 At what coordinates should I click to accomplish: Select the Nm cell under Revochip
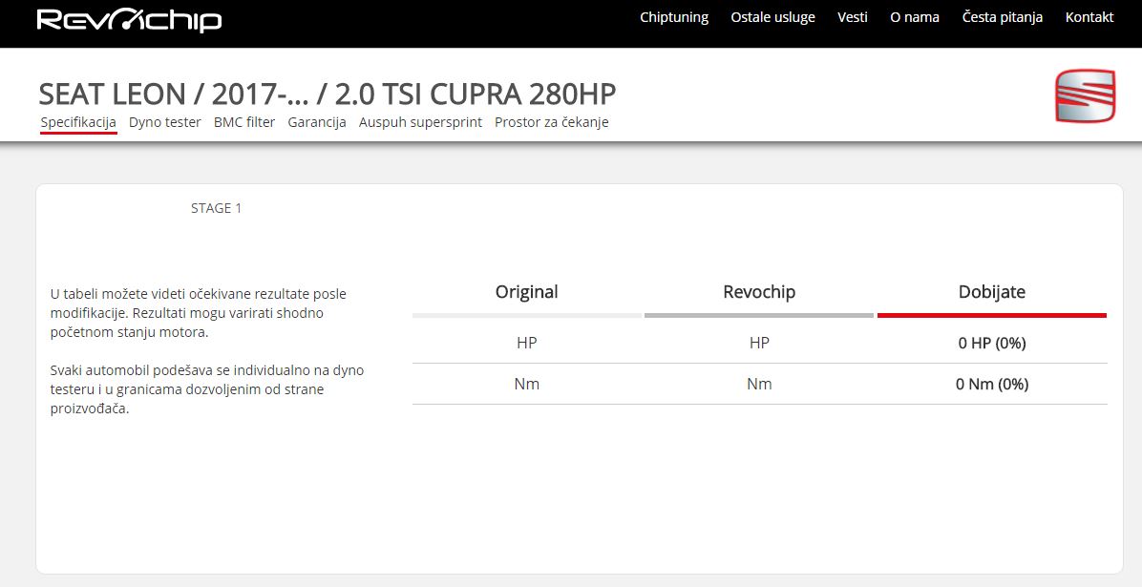759,384
